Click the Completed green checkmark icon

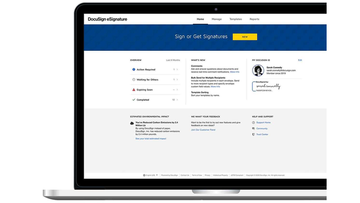click(x=134, y=100)
